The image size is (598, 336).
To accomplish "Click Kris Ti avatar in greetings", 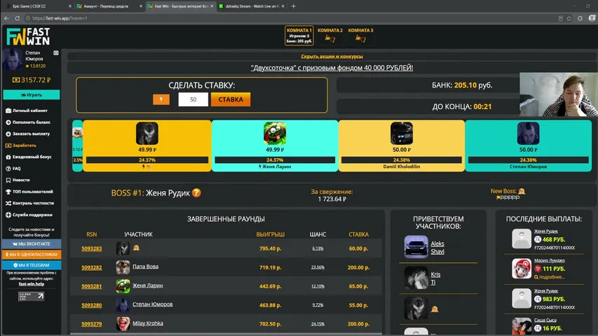I will pyautogui.click(x=416, y=278).
